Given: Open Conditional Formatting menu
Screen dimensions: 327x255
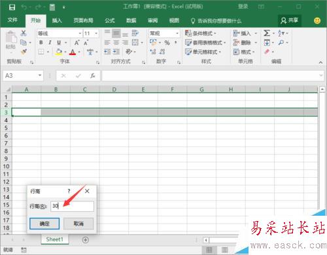Looking at the screenshot, I should pyautogui.click(x=201, y=33).
